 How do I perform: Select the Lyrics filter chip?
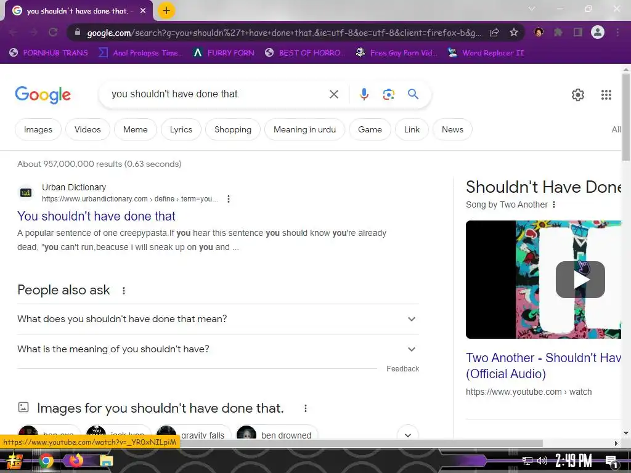coord(181,129)
